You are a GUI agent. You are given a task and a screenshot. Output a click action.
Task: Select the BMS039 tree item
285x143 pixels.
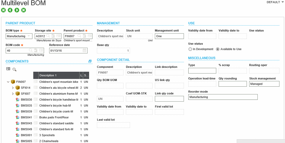click(26, 111)
